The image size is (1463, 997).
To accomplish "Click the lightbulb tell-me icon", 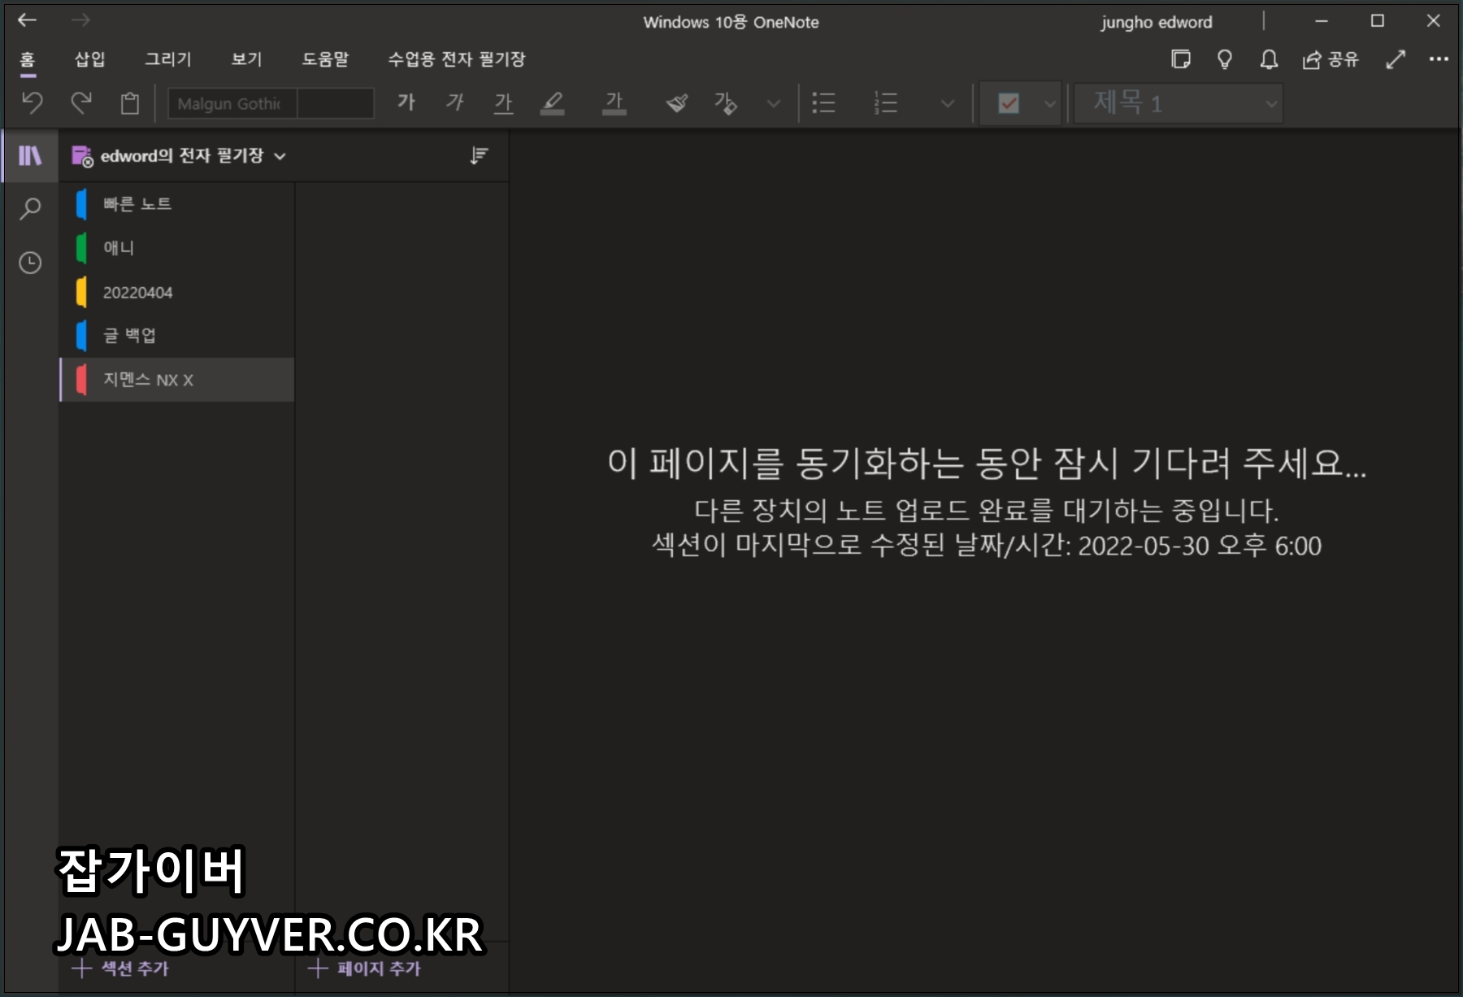I will click(x=1225, y=59).
